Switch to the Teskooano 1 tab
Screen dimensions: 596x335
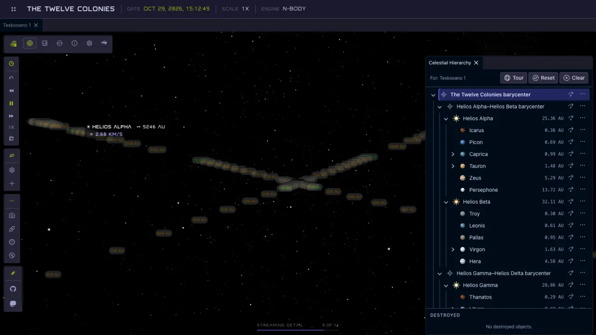tap(17, 25)
